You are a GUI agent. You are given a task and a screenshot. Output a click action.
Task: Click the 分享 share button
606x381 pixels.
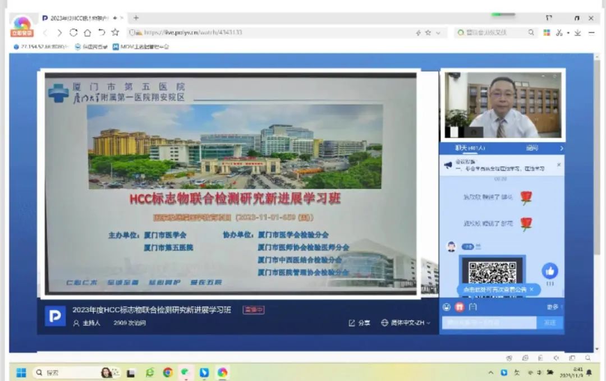(359, 323)
